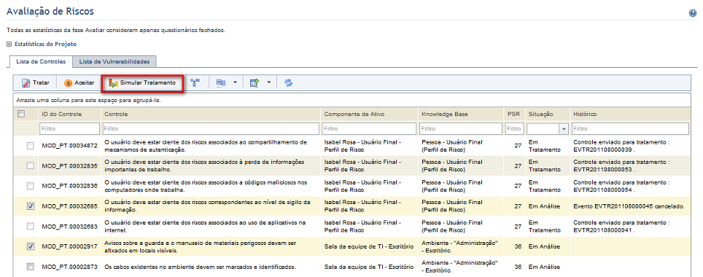Click Em Análise status for MOD_PT.00032685

click(544, 206)
